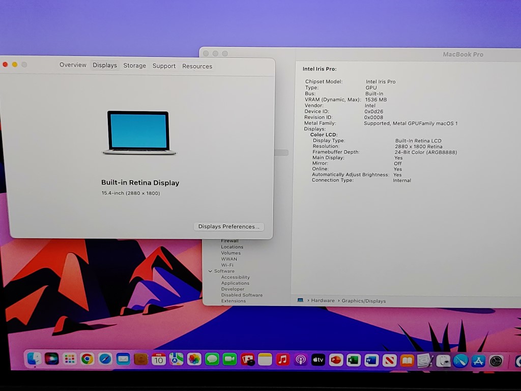
Task: Launch Google Chrome from the Dock
Action: click(x=88, y=359)
